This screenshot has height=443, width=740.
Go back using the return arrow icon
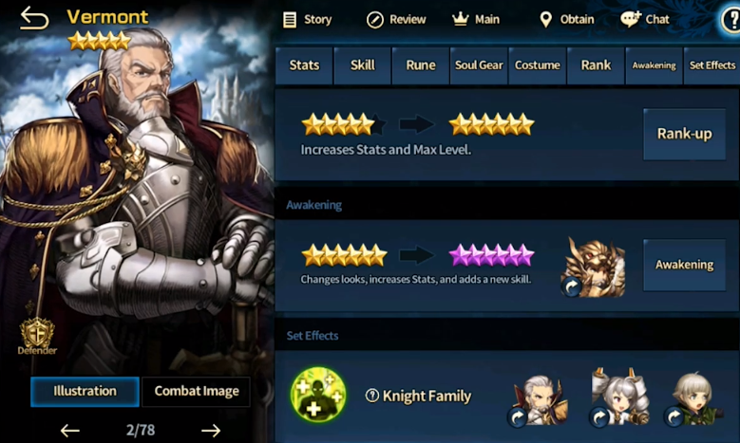click(34, 18)
